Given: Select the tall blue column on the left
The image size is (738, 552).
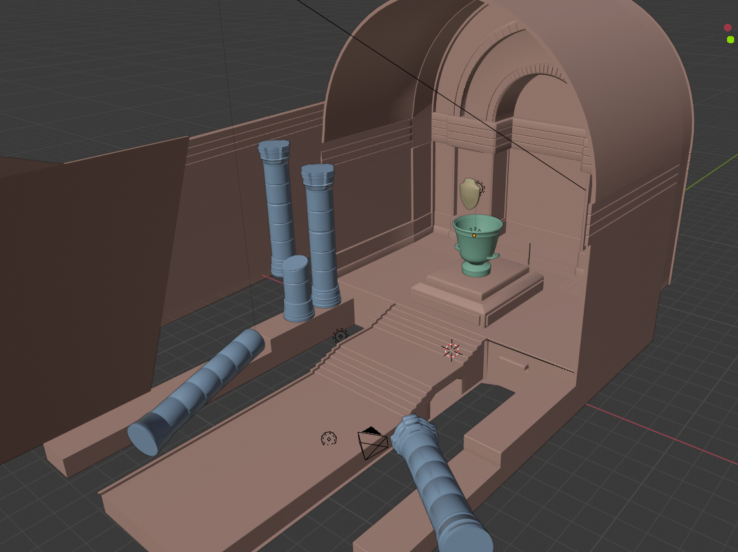Looking at the screenshot, I should point(277,207).
